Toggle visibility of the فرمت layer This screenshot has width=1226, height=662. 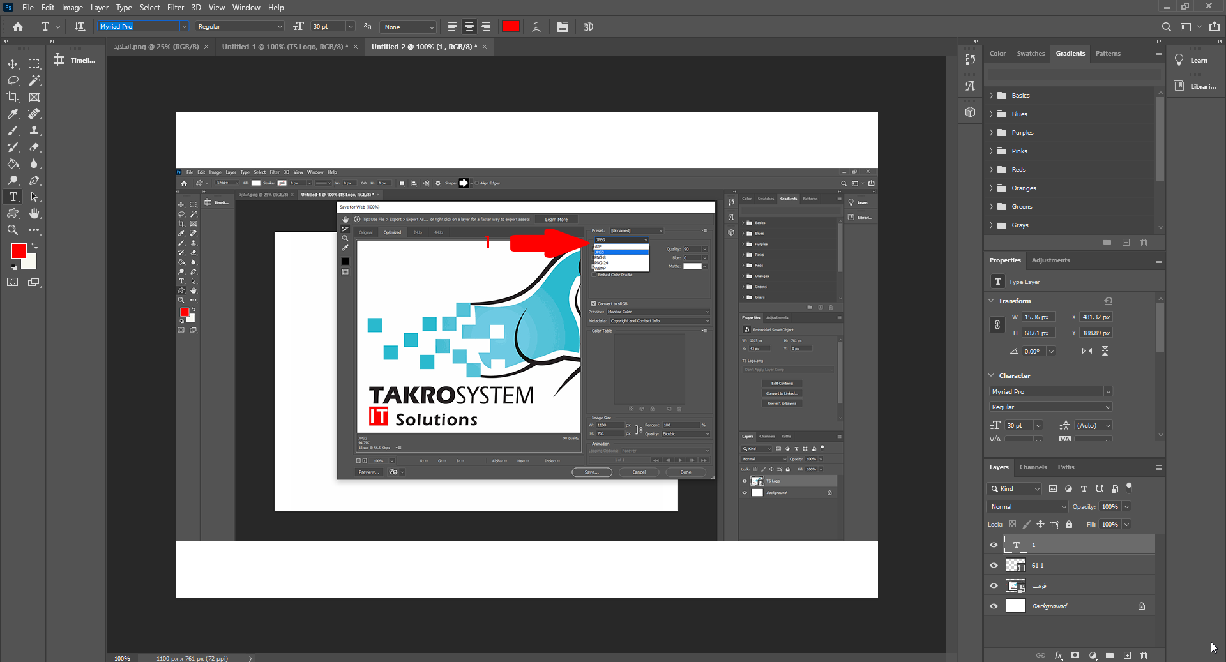point(994,586)
